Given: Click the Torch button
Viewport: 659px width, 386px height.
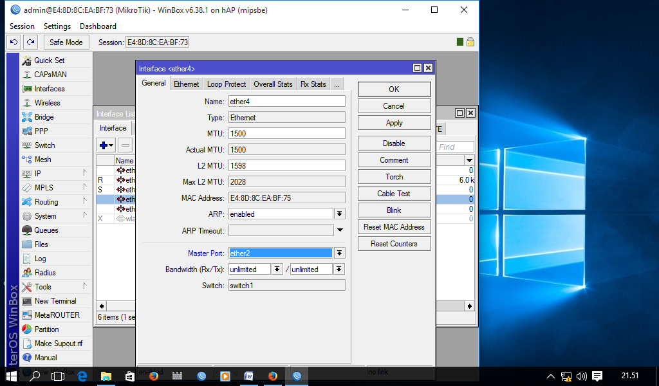Looking at the screenshot, I should [394, 177].
